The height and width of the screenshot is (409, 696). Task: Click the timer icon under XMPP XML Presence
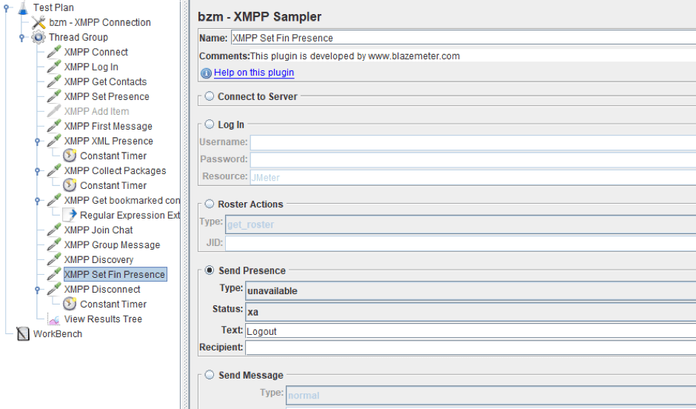(x=70, y=156)
